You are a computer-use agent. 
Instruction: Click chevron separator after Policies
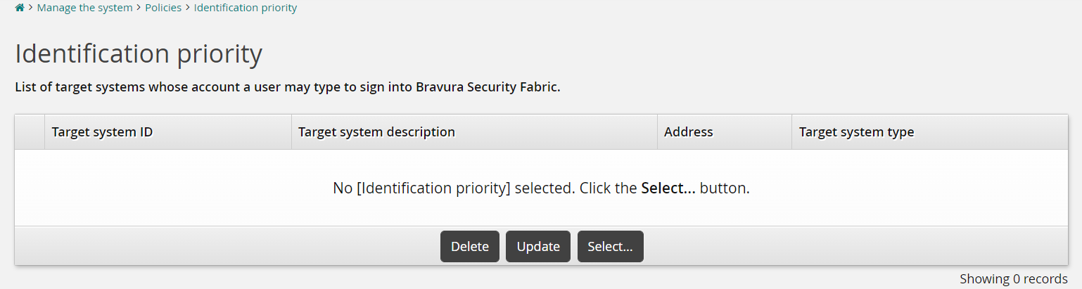pos(188,8)
